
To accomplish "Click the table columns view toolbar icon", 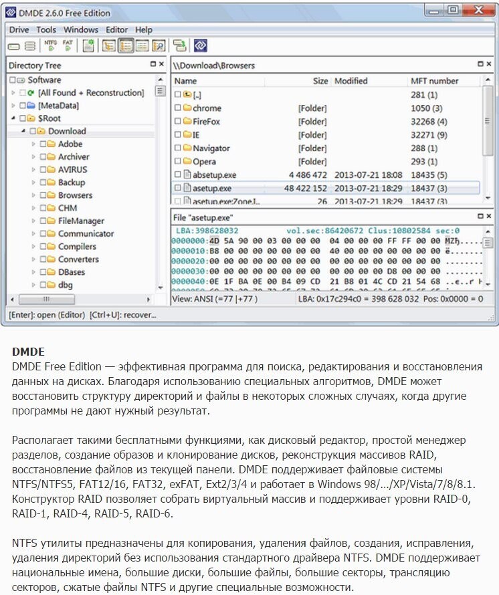I will click(142, 46).
